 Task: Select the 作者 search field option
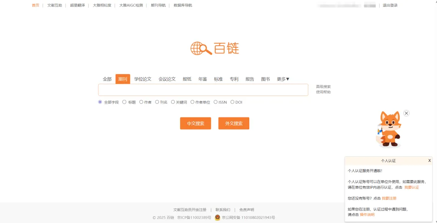[141, 102]
